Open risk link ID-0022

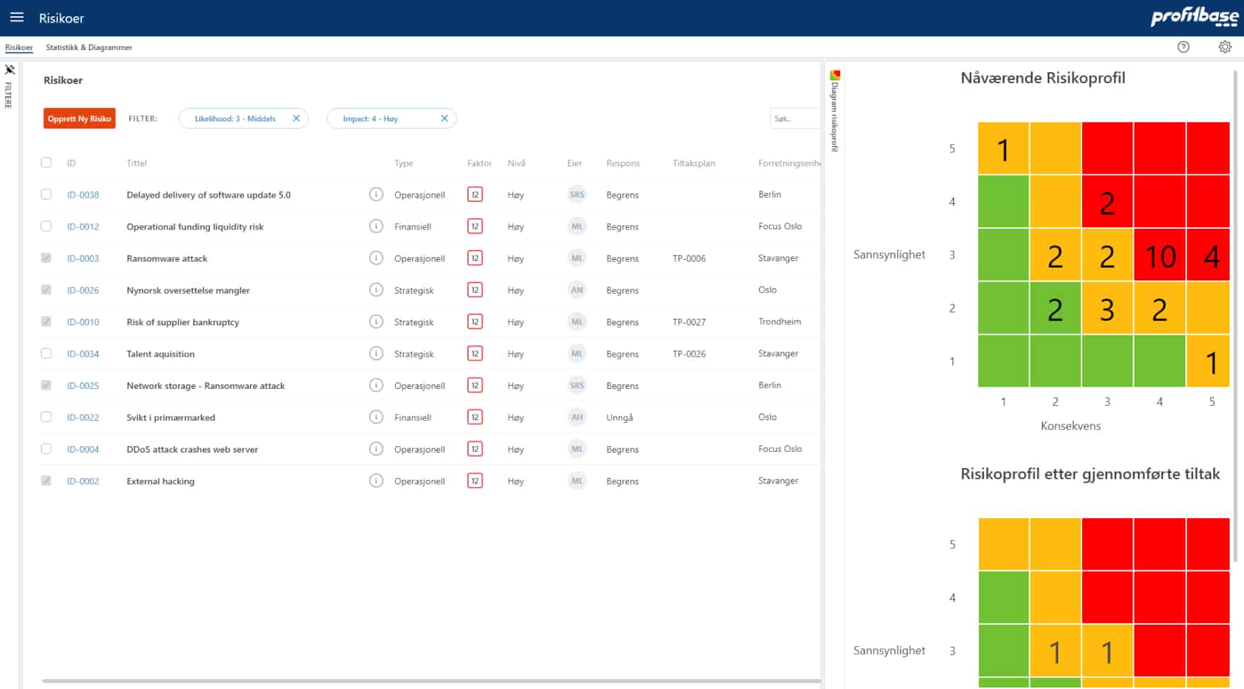coord(83,418)
